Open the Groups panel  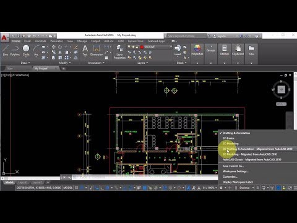(x=211, y=54)
